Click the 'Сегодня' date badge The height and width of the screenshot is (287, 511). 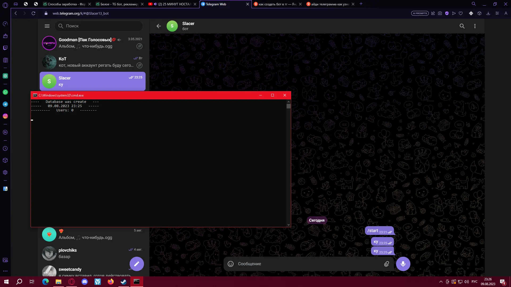tap(317, 220)
